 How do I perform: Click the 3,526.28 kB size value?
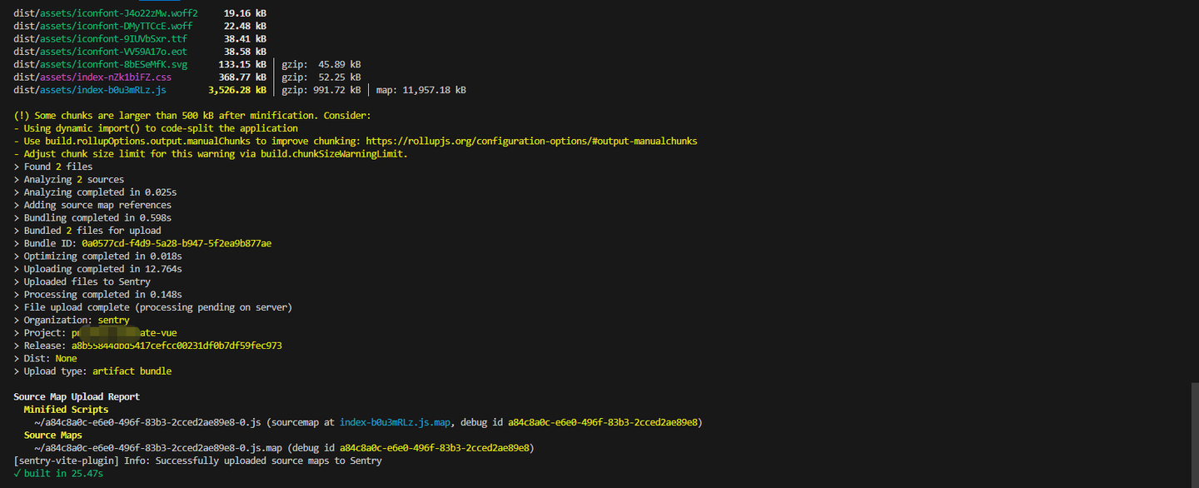click(x=237, y=90)
